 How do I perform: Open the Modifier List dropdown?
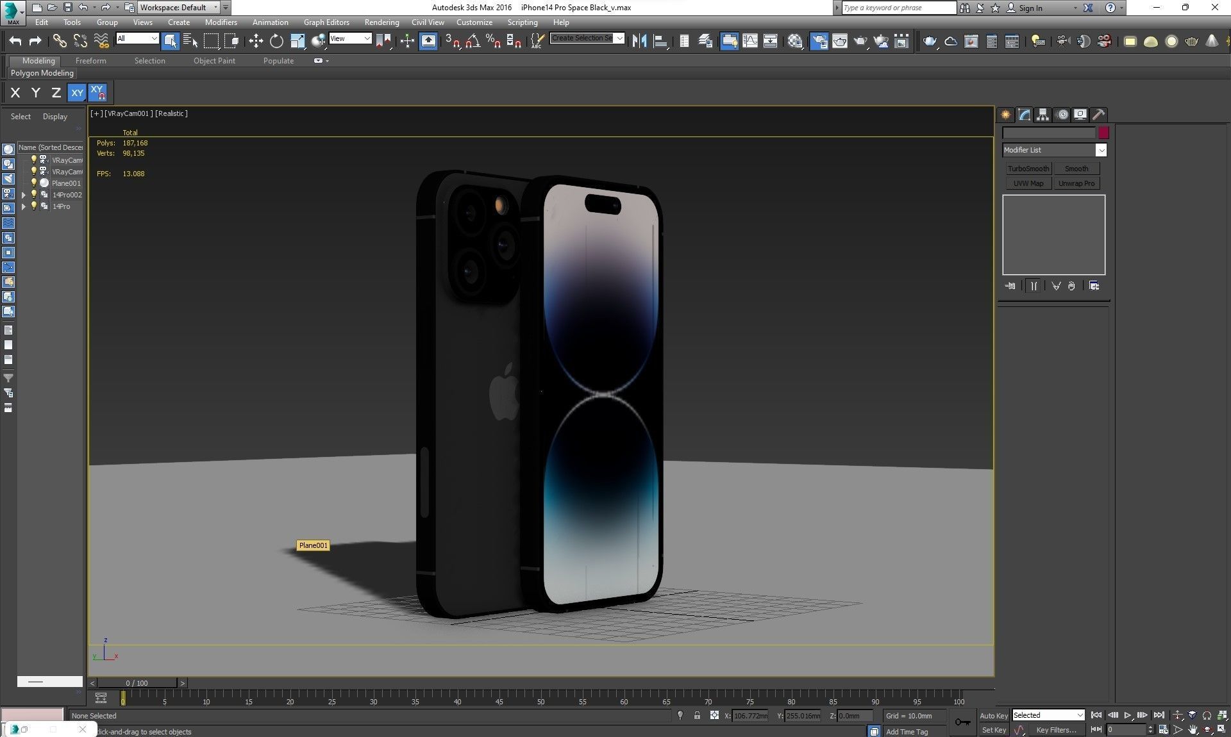pos(1055,150)
